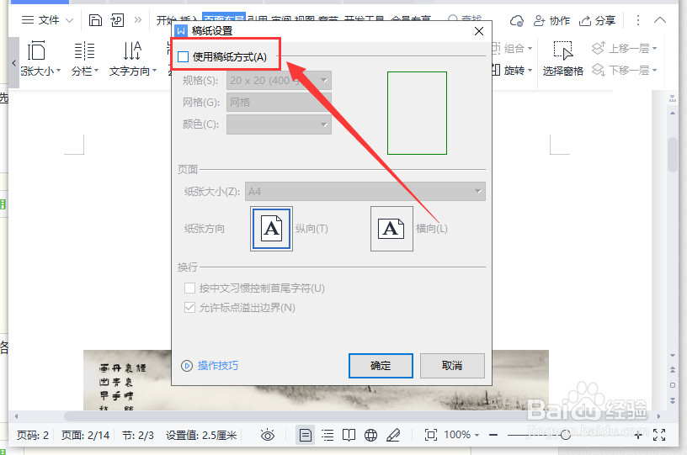Screen dimensions: 687x455
Task: Cancel with the 取消 button
Action: tap(452, 366)
